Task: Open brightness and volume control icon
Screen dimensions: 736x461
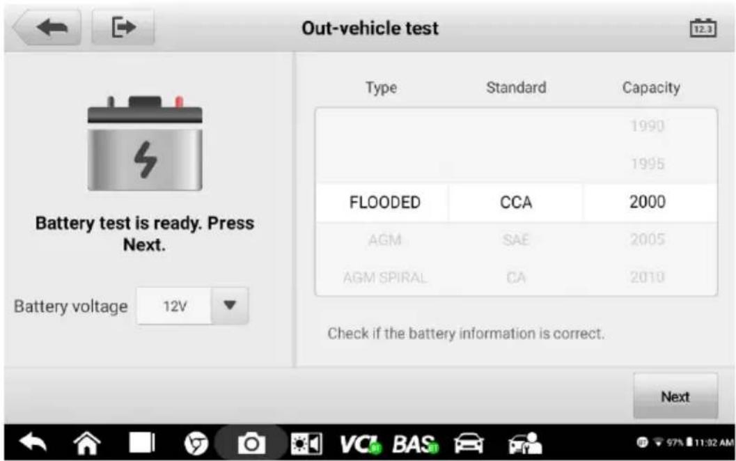Action: (306, 444)
